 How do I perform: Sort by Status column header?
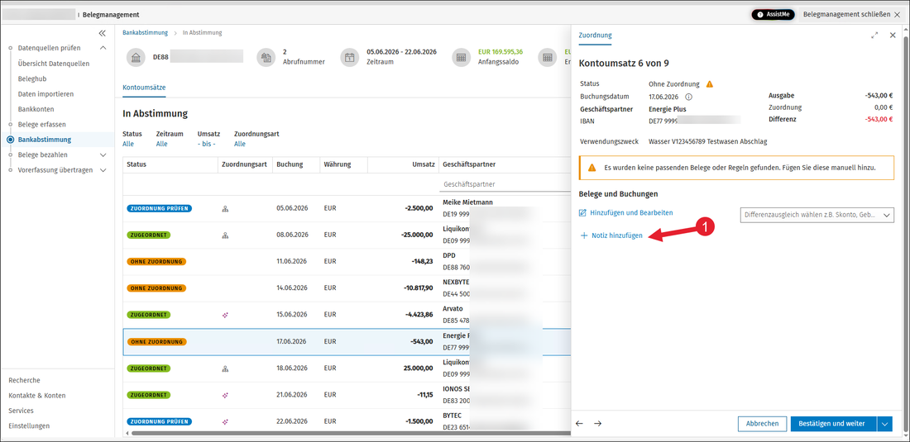[136, 164]
